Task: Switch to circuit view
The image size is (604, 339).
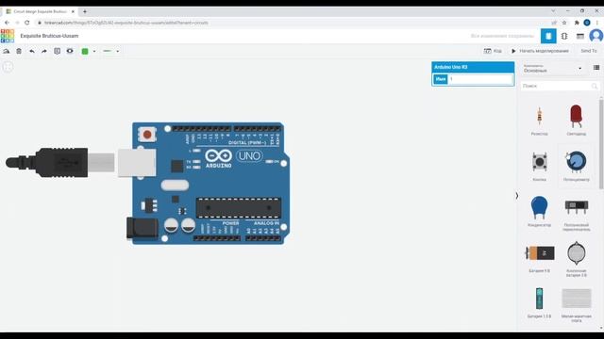Action: (x=548, y=36)
